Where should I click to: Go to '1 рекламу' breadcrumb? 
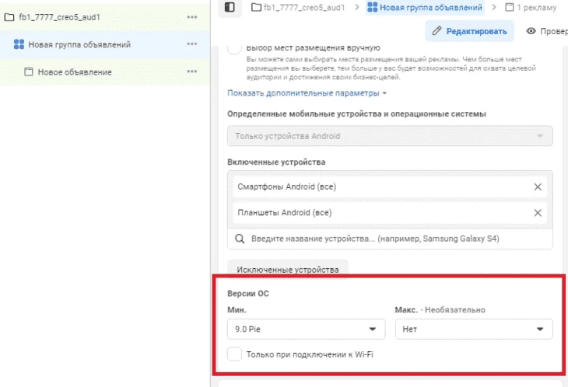click(x=531, y=7)
